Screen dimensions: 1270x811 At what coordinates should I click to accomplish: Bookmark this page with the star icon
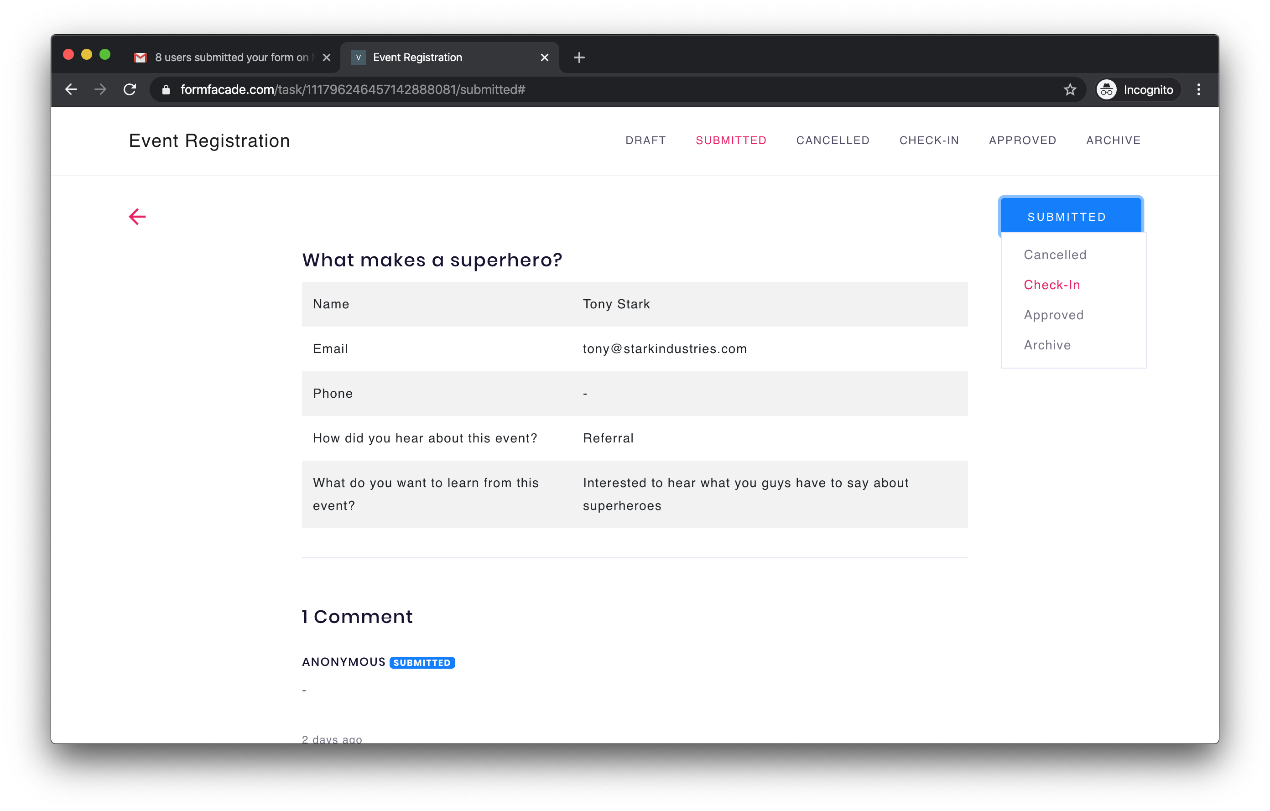coord(1070,89)
